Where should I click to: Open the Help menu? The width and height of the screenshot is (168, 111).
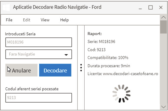[64, 20]
